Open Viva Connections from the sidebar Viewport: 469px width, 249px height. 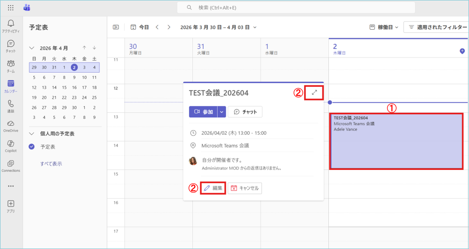[11, 165]
